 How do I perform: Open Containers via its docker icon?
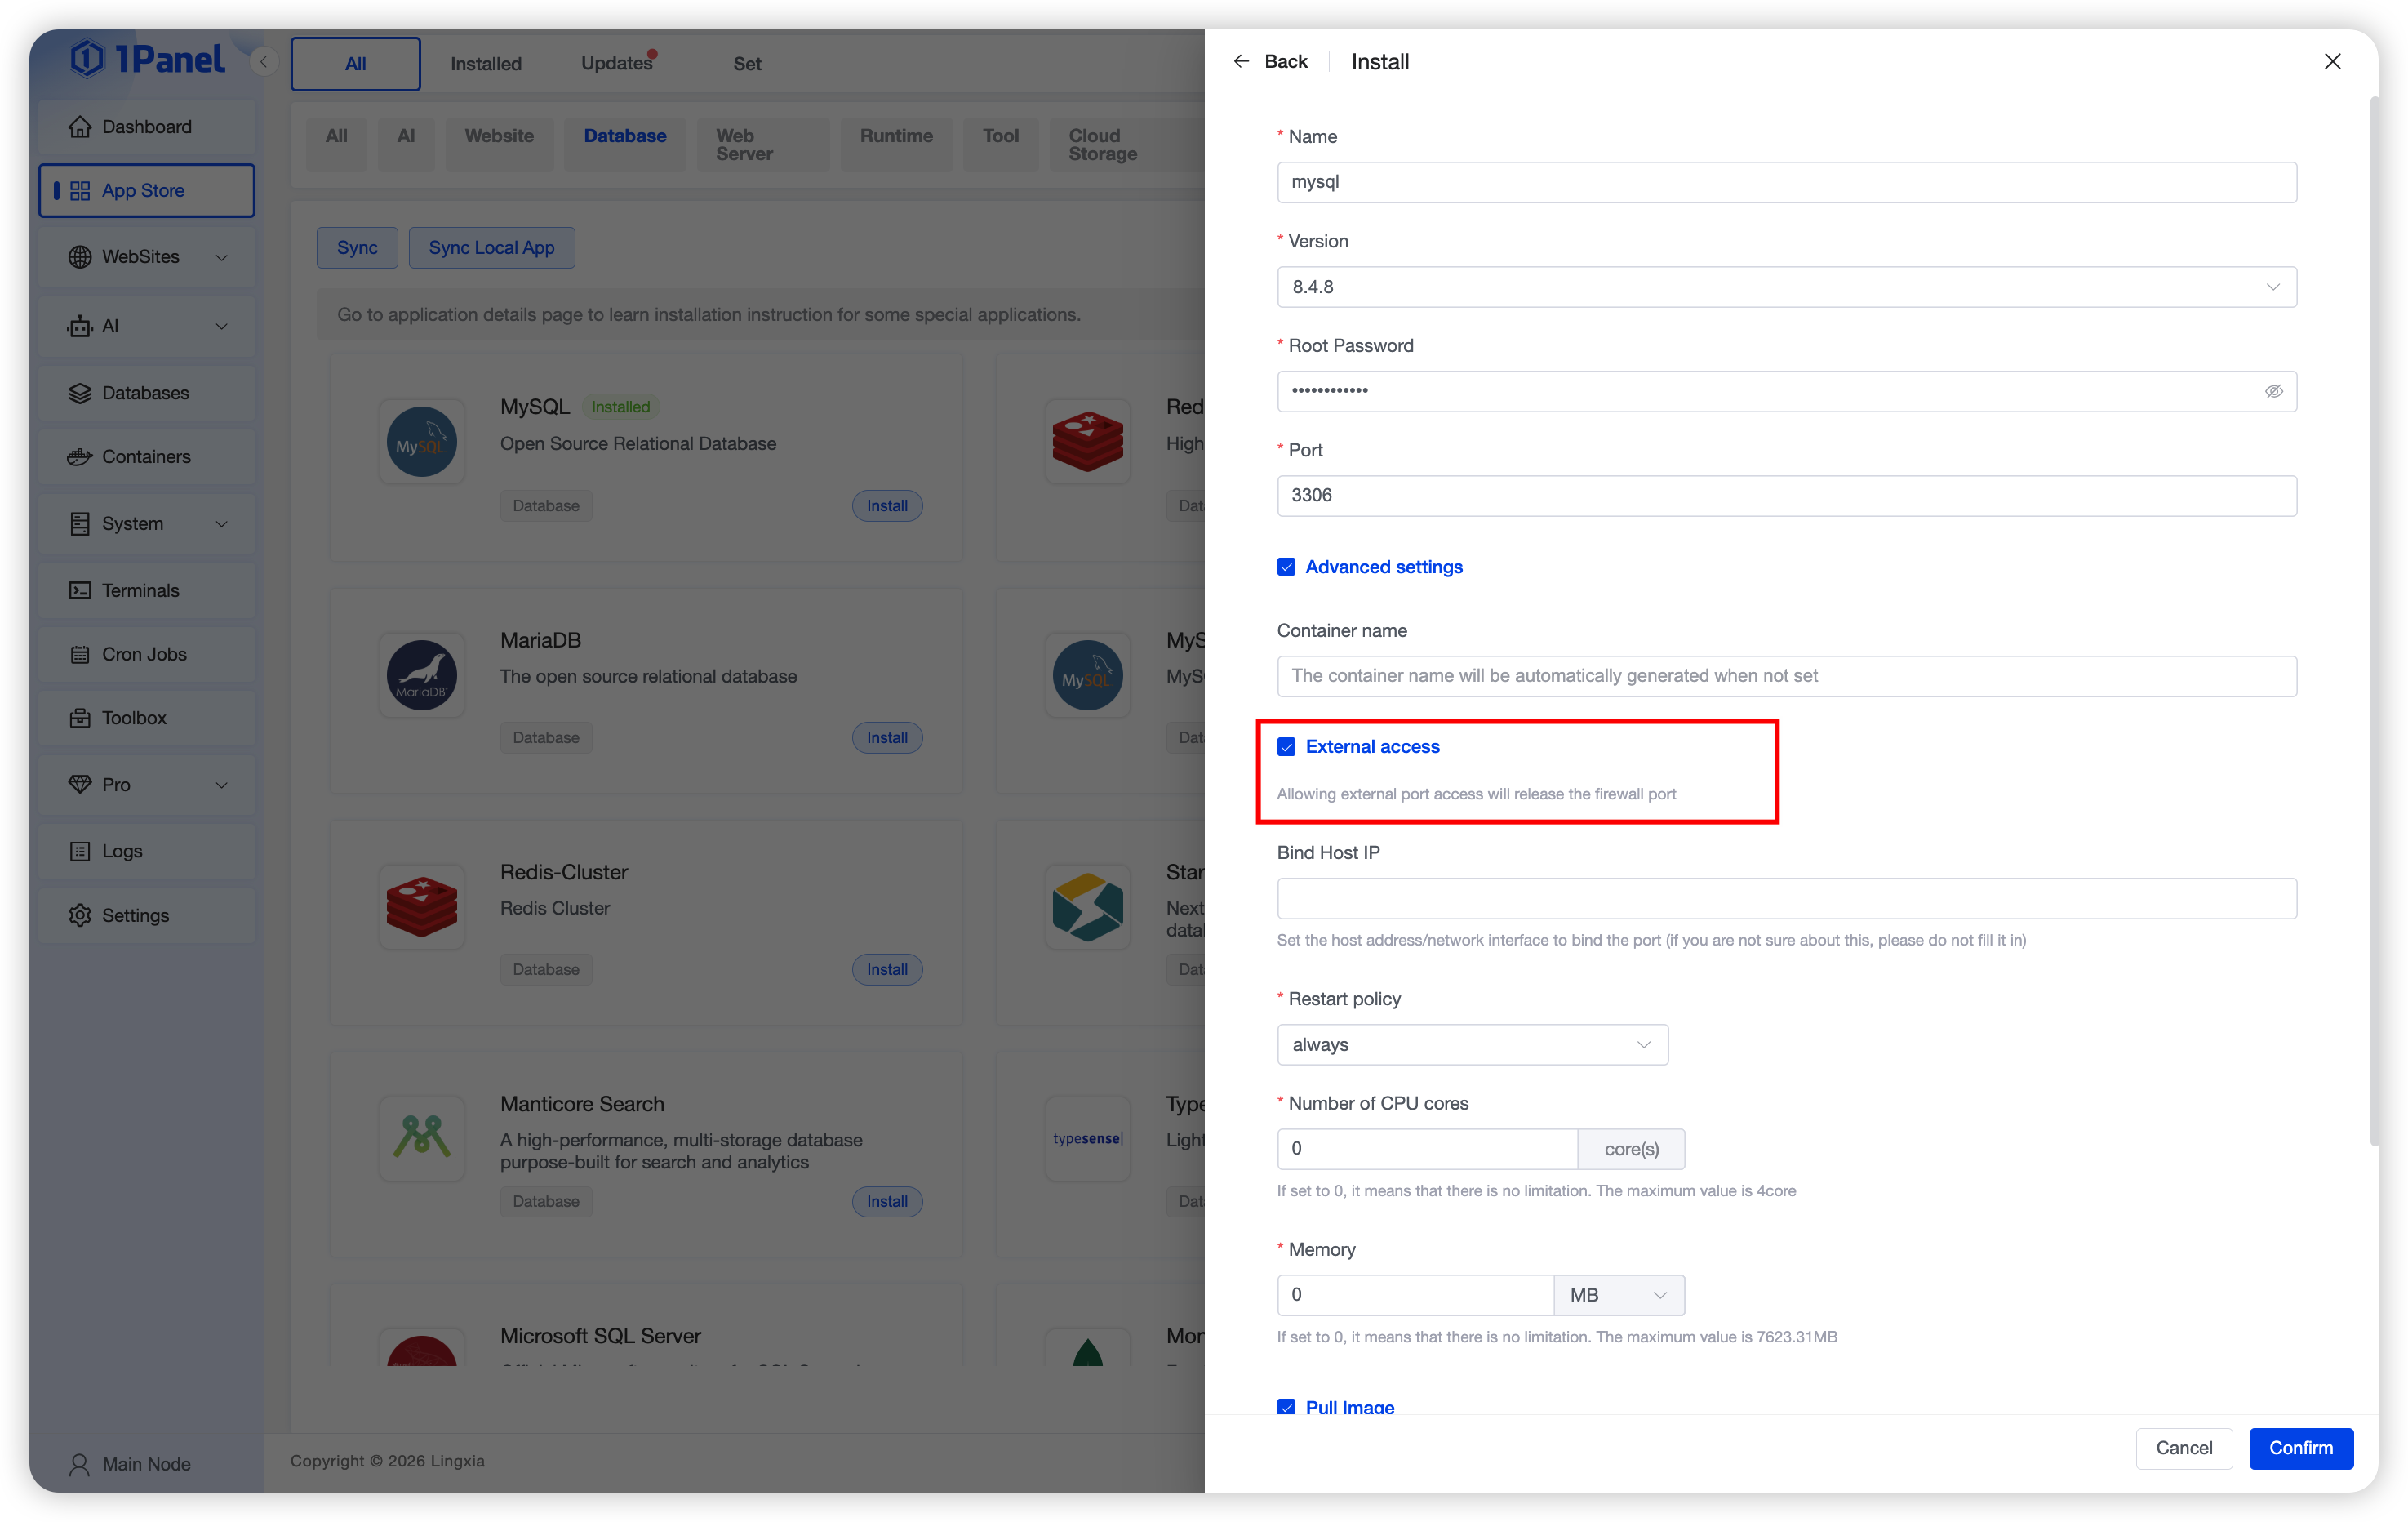(80, 457)
